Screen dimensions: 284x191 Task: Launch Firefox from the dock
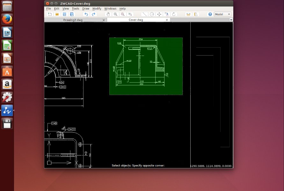pyautogui.click(x=7, y=19)
